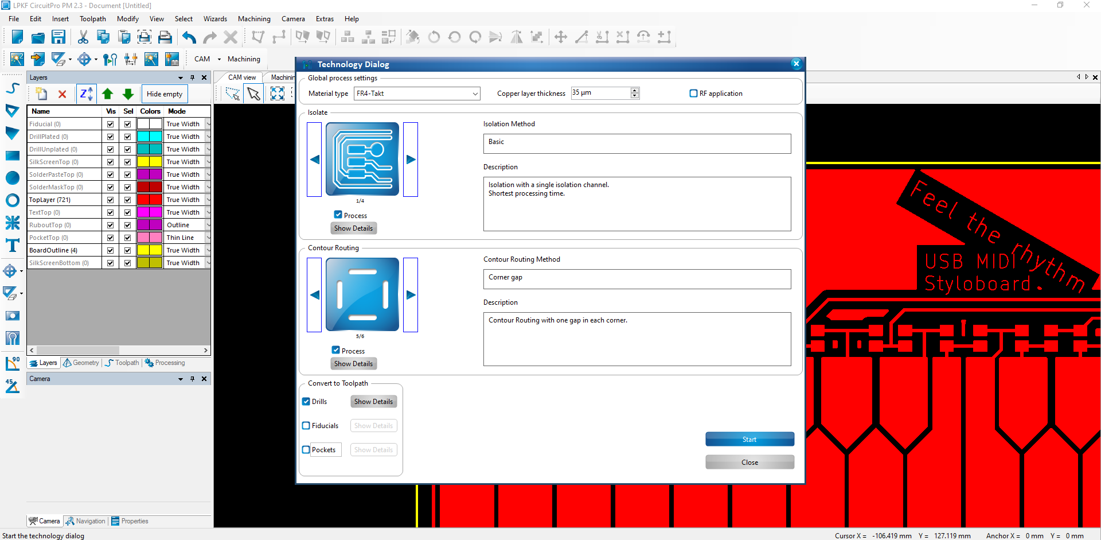Uncheck the Isolate Process checkbox
Screen dimensions: 1101x540
[x=338, y=215]
